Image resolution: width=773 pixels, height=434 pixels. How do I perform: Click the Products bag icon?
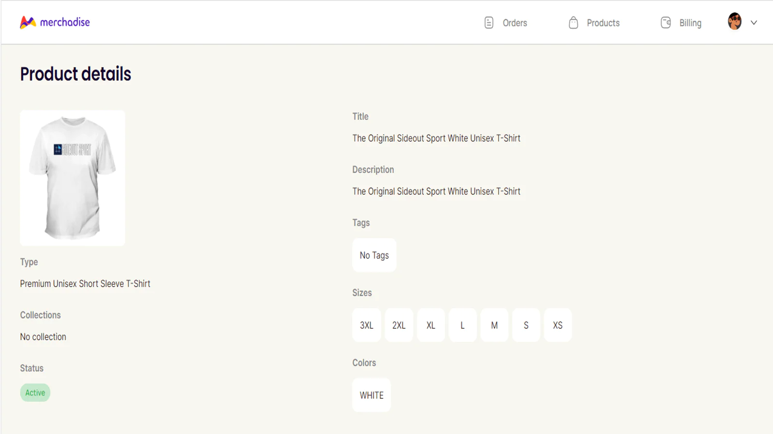pyautogui.click(x=573, y=23)
